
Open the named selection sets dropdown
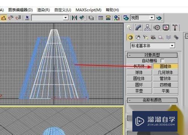65,18
